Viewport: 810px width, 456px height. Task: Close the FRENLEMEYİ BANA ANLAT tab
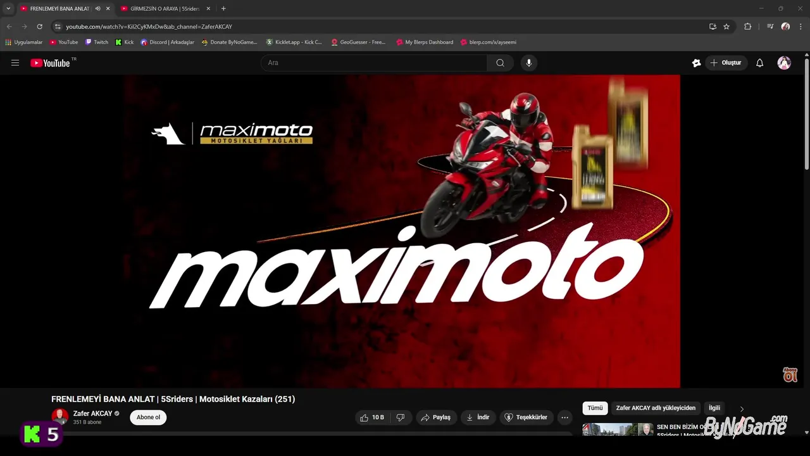pyautogui.click(x=108, y=8)
